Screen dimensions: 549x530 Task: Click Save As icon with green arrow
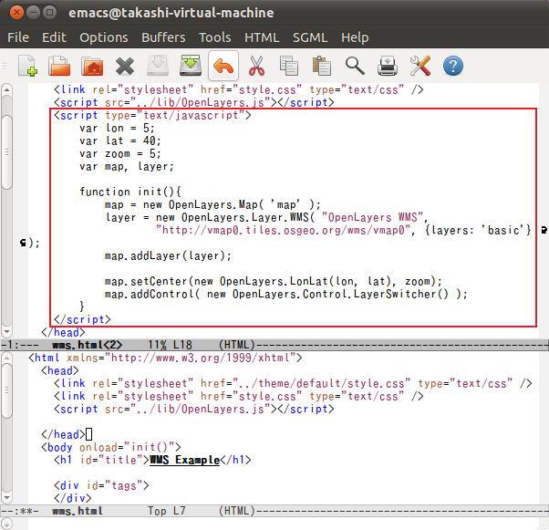(191, 66)
